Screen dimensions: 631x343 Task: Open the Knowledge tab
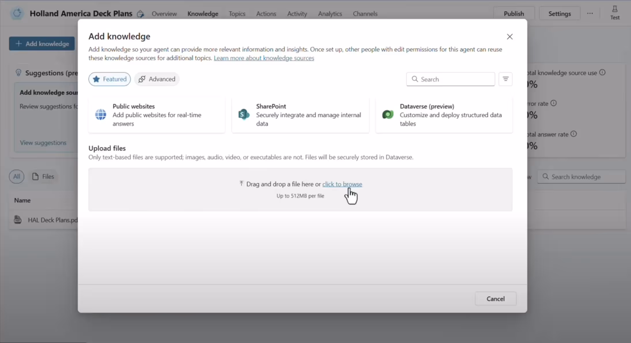coord(203,14)
